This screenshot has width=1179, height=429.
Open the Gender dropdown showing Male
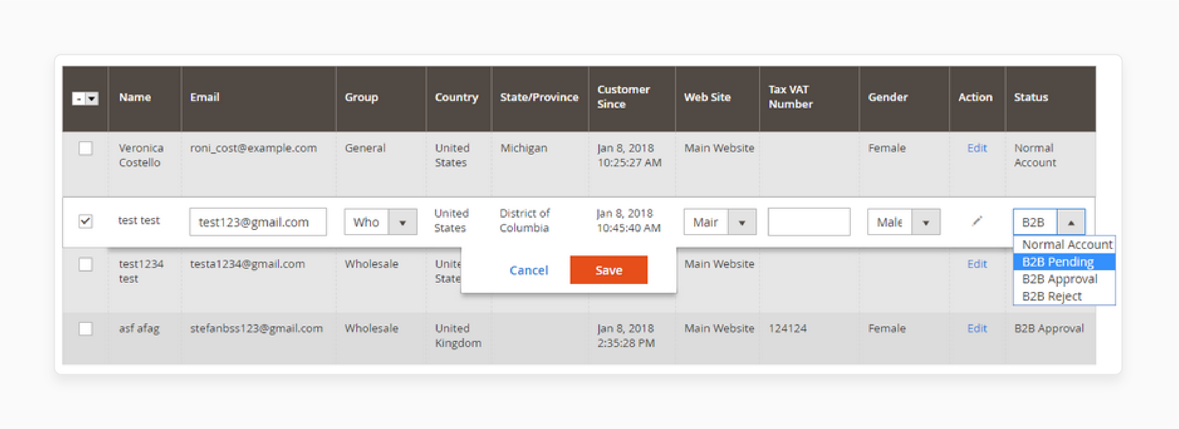pyautogui.click(x=903, y=222)
